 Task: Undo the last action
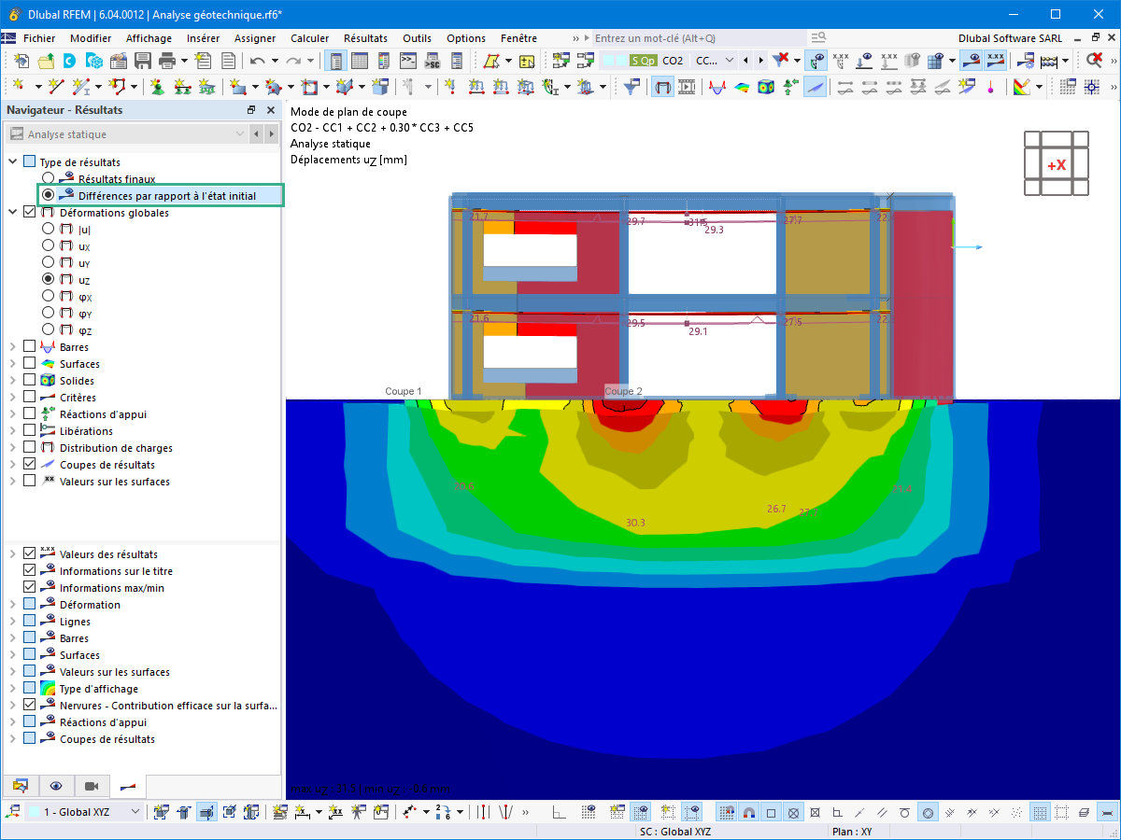point(258,61)
